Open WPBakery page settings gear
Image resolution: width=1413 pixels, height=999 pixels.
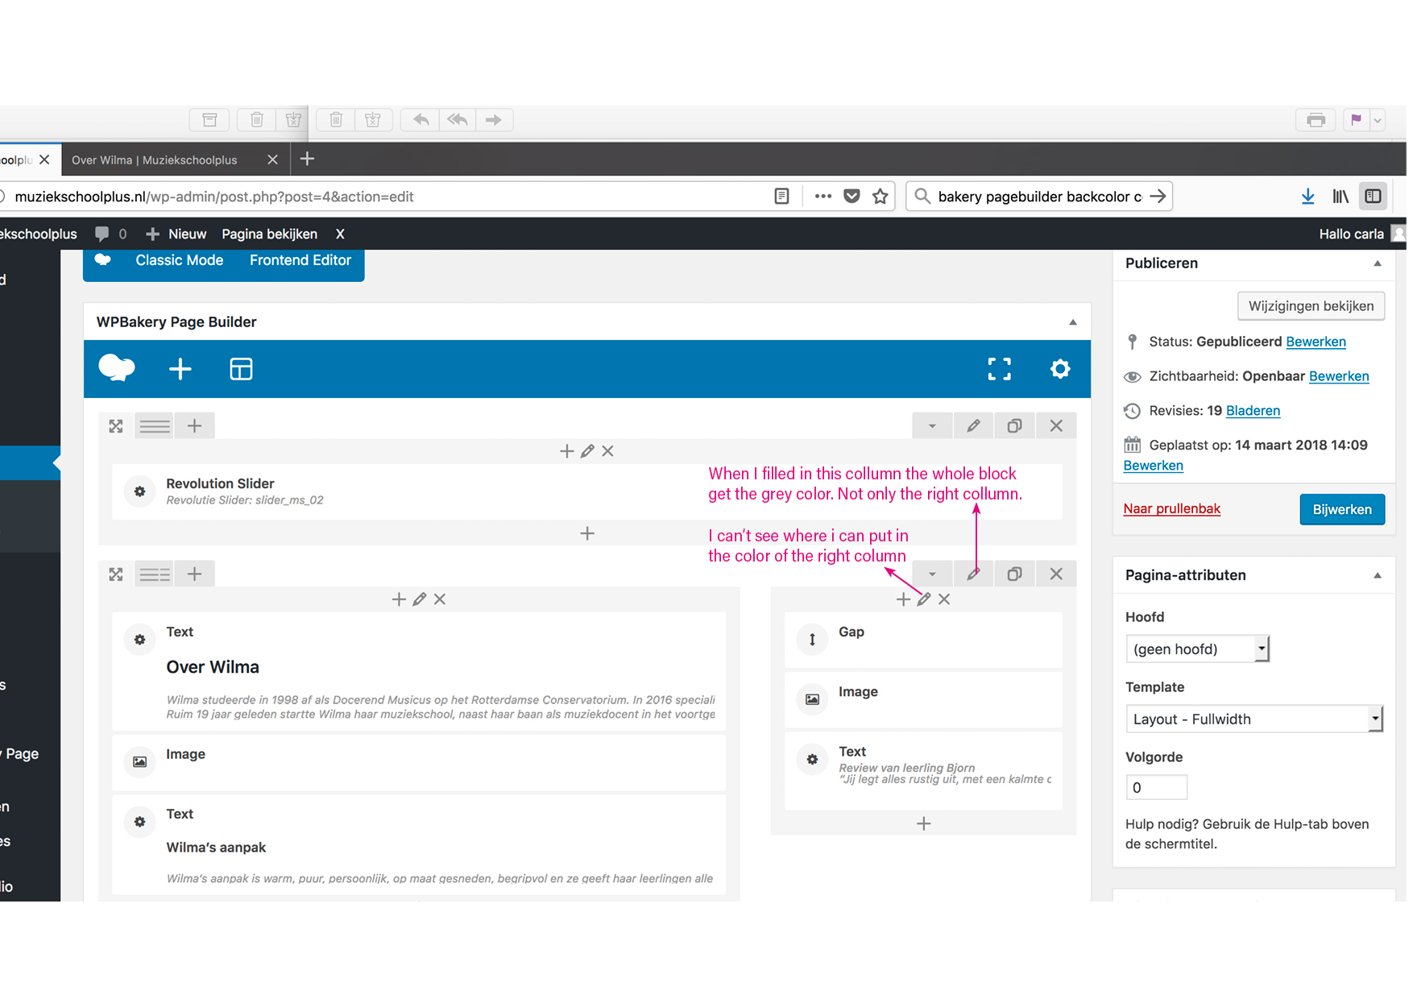[1060, 369]
